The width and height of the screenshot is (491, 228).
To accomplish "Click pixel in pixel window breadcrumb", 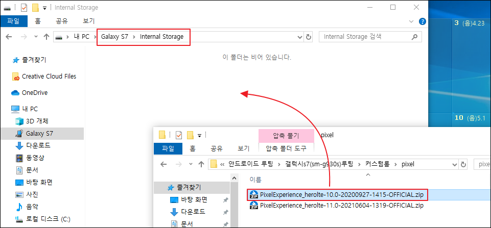I will point(408,164).
